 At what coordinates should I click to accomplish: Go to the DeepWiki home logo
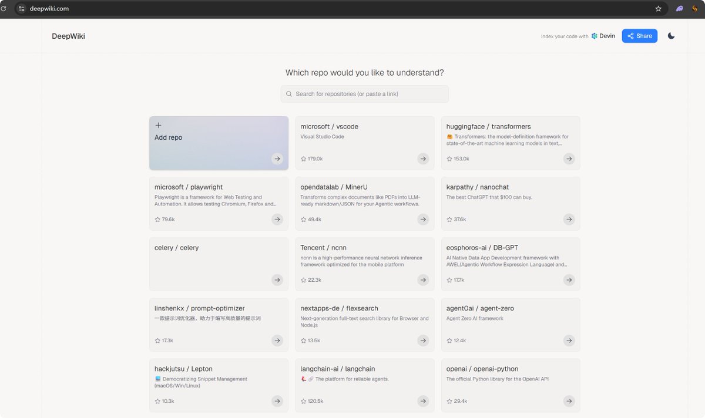(68, 36)
